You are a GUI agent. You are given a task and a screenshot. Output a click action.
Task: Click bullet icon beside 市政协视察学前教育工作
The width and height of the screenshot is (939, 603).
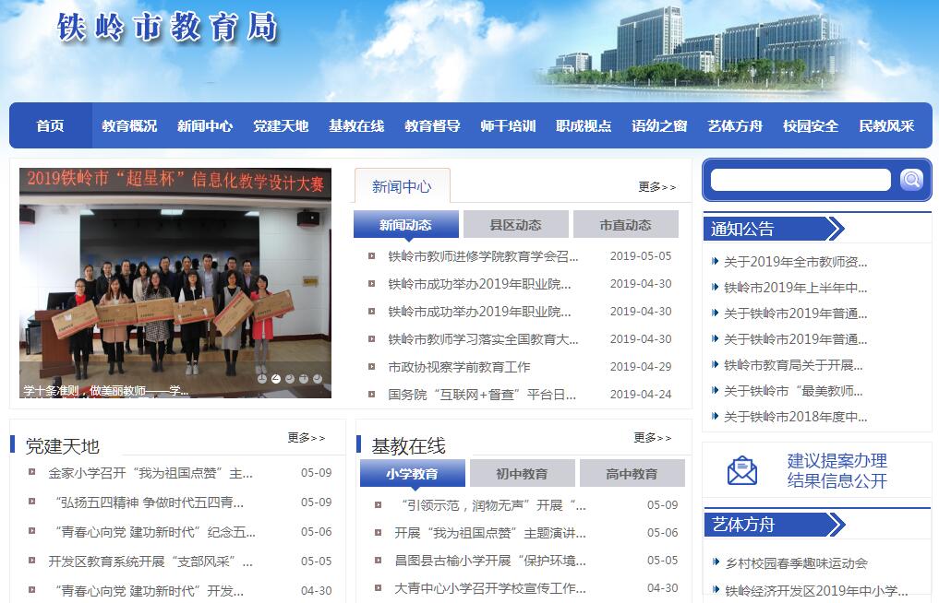(x=371, y=367)
